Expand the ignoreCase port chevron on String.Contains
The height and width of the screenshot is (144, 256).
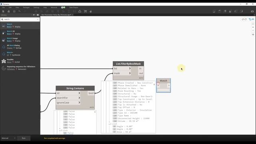[79, 102]
